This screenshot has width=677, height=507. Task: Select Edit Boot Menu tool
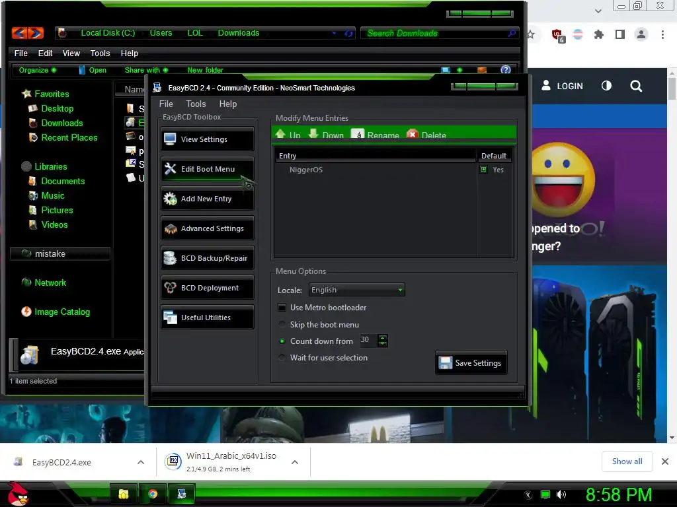point(207,169)
